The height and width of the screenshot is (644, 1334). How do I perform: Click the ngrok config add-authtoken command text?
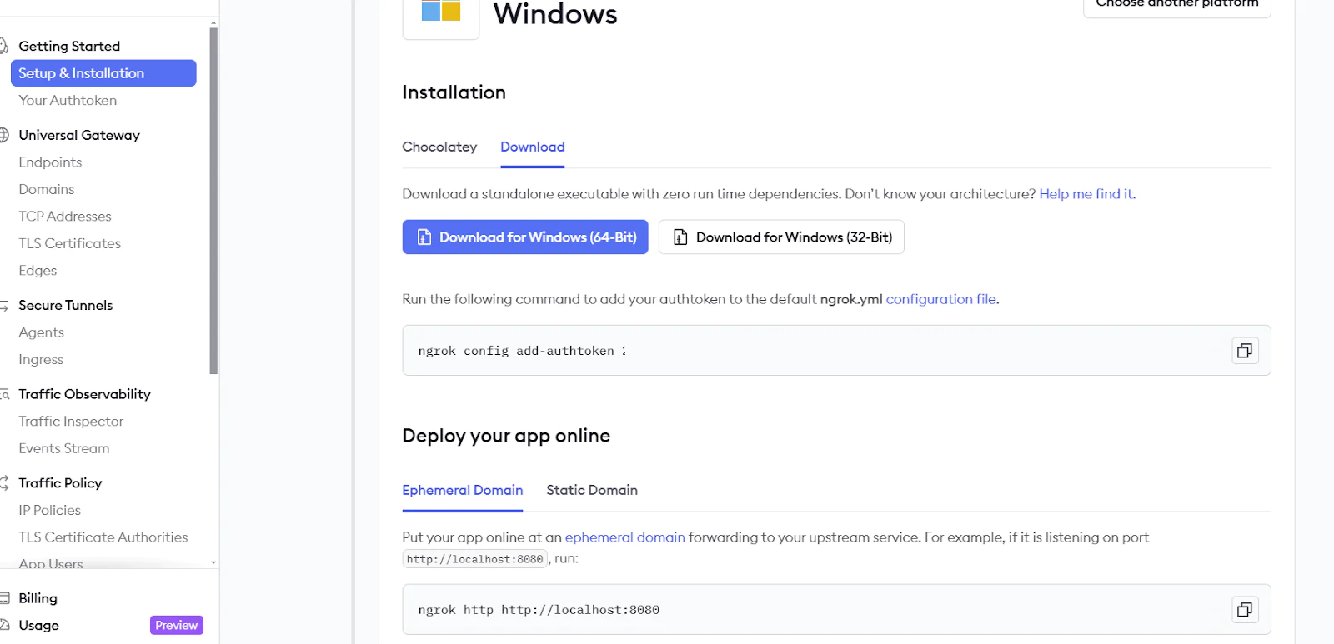522,351
